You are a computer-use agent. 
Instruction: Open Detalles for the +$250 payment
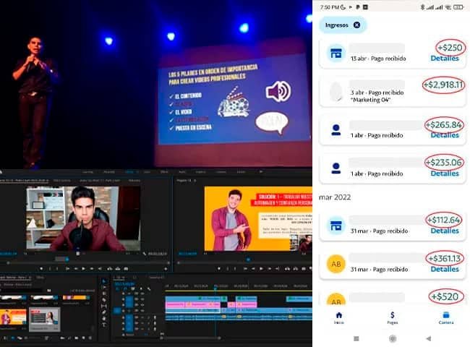444,58
